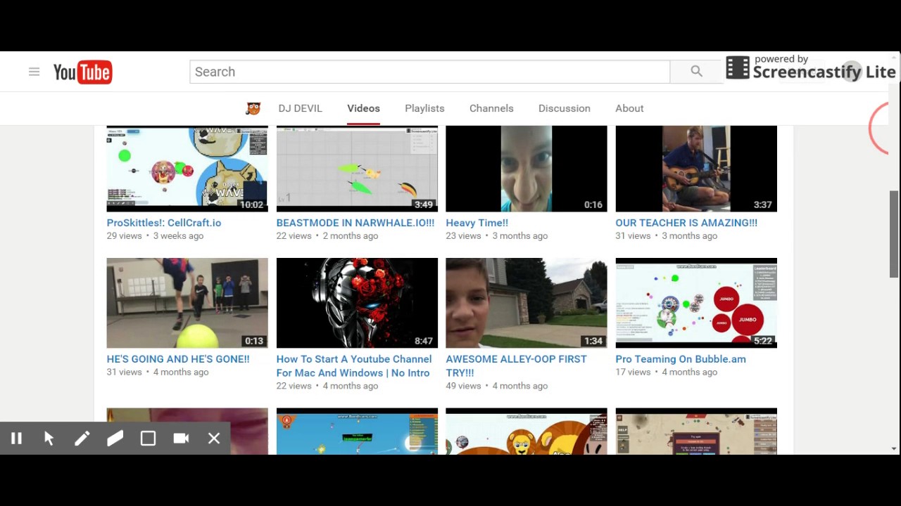Click the ProSkittles!: CellCraft.io title
Viewport: 901px width, 506px height.
tap(164, 223)
